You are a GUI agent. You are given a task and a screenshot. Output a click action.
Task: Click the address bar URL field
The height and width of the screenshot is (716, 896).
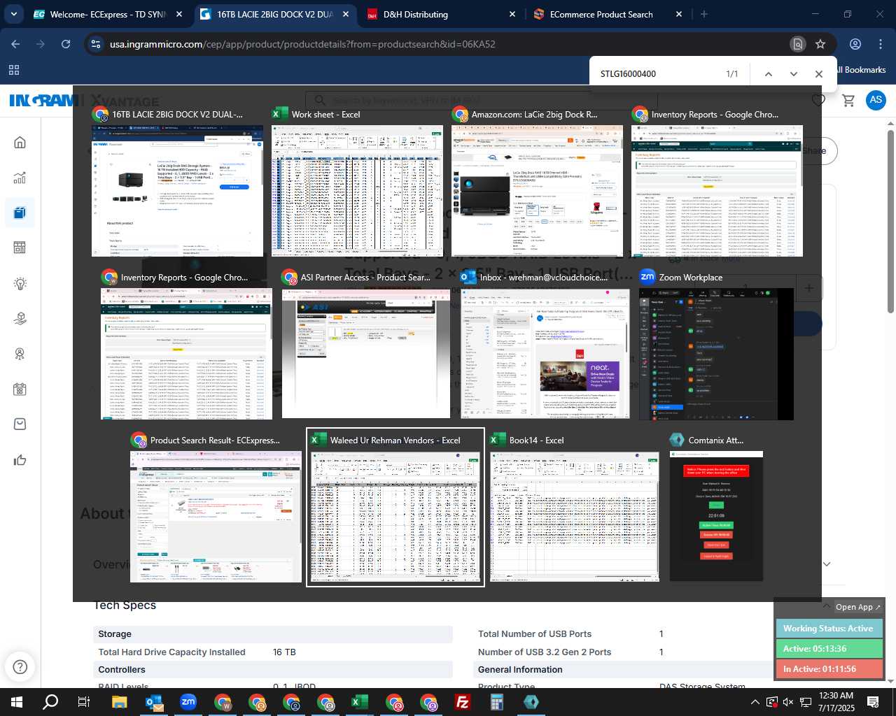pyautogui.click(x=448, y=44)
